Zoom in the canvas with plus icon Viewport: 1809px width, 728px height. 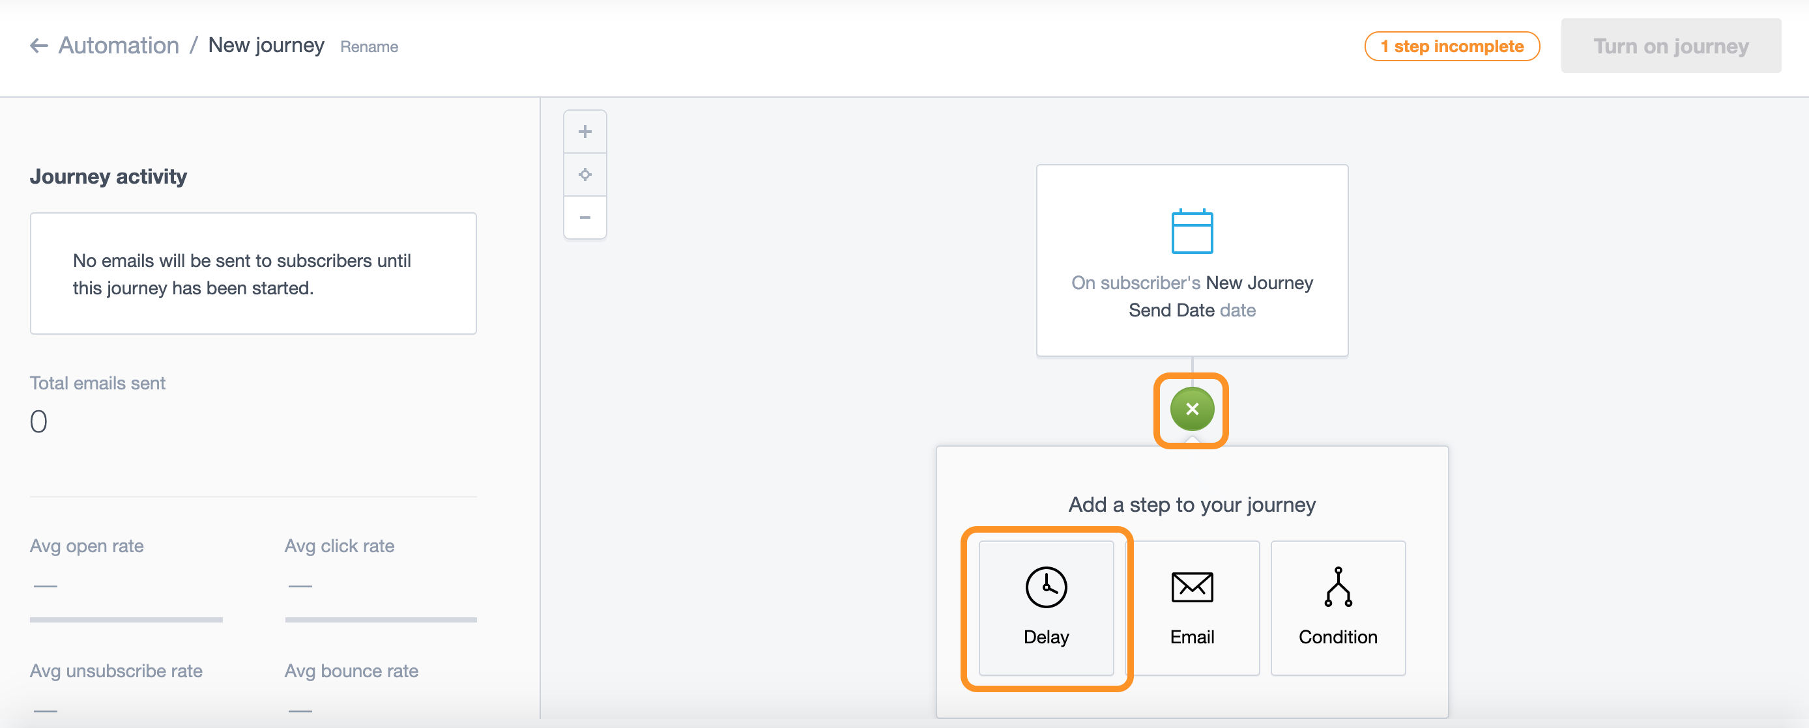[x=585, y=132]
